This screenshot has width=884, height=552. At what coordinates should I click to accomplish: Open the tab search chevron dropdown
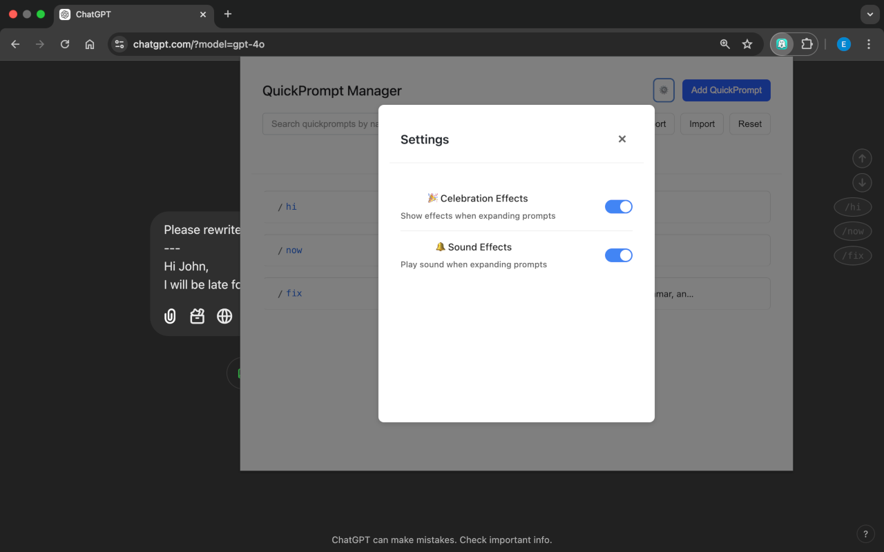click(x=869, y=14)
